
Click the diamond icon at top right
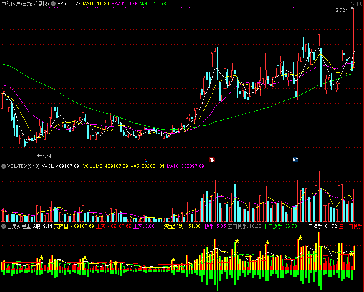coord(353,4)
